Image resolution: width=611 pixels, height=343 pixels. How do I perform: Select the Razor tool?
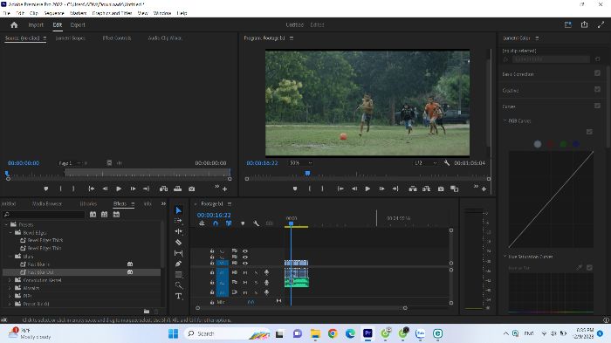click(178, 243)
